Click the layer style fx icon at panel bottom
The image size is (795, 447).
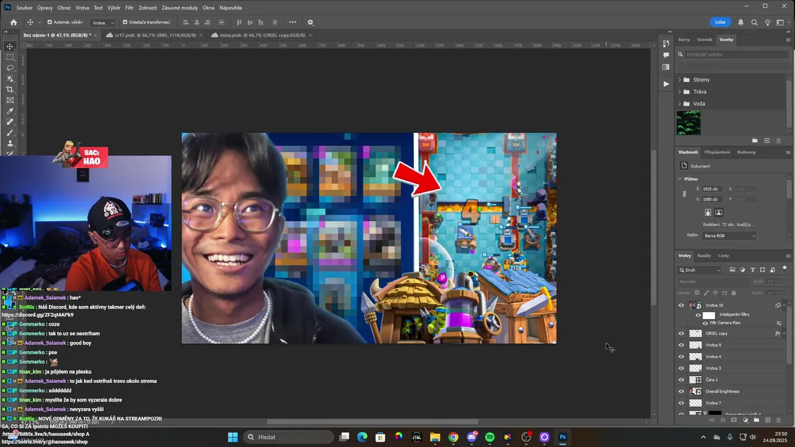[x=722, y=420]
